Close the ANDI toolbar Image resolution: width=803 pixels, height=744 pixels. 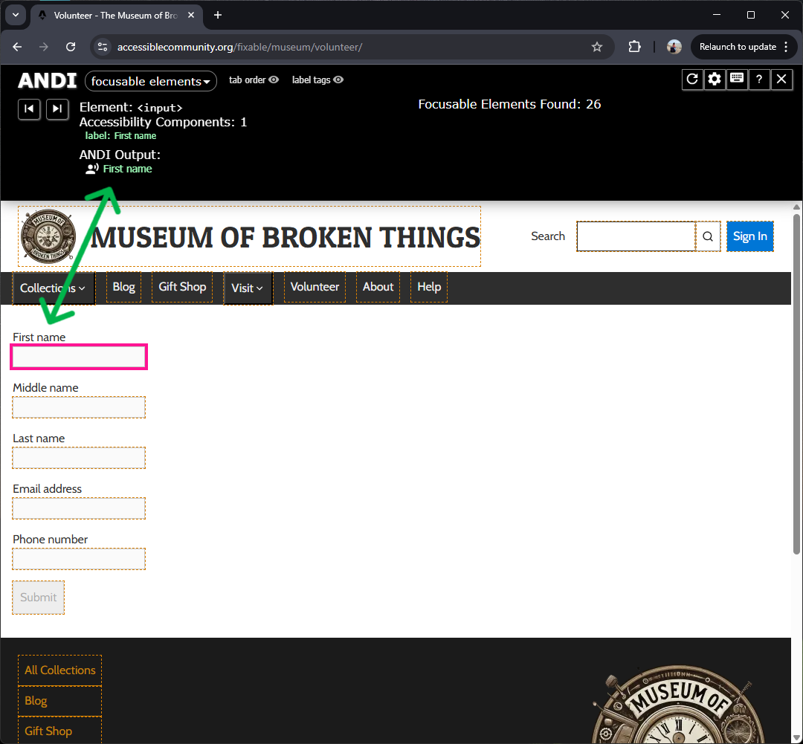click(781, 80)
